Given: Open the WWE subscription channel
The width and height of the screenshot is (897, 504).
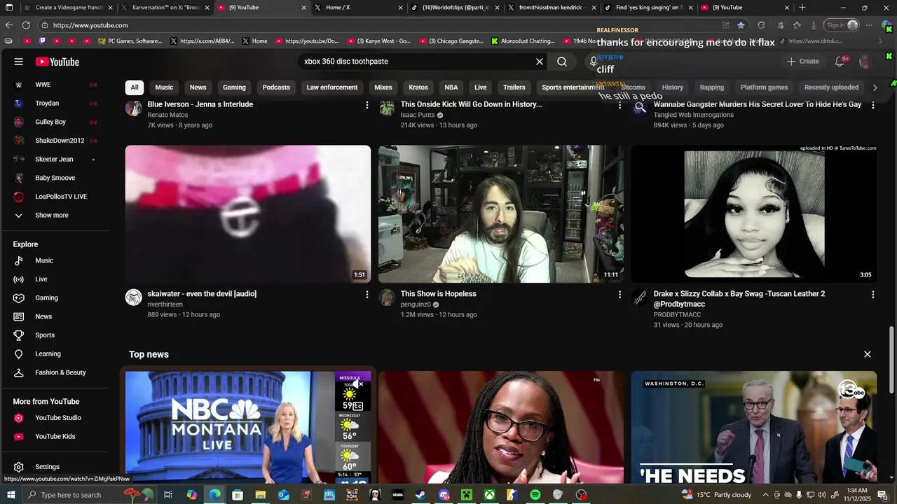Looking at the screenshot, I should pos(56,85).
